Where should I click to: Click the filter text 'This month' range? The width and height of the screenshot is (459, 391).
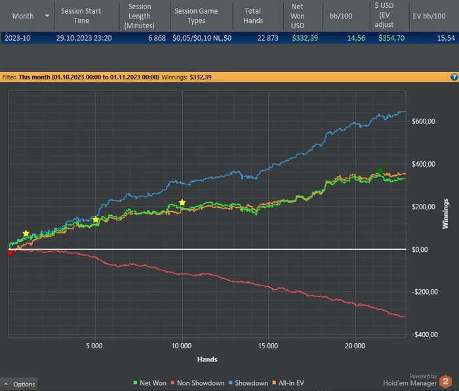[x=89, y=77]
